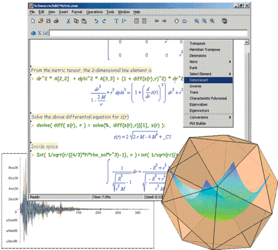
Task: Open the View menu
Action: pyautogui.click(x=52, y=12)
